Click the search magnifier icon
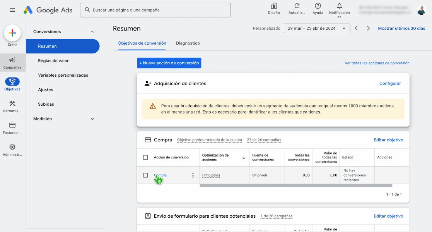 [x=87, y=10]
